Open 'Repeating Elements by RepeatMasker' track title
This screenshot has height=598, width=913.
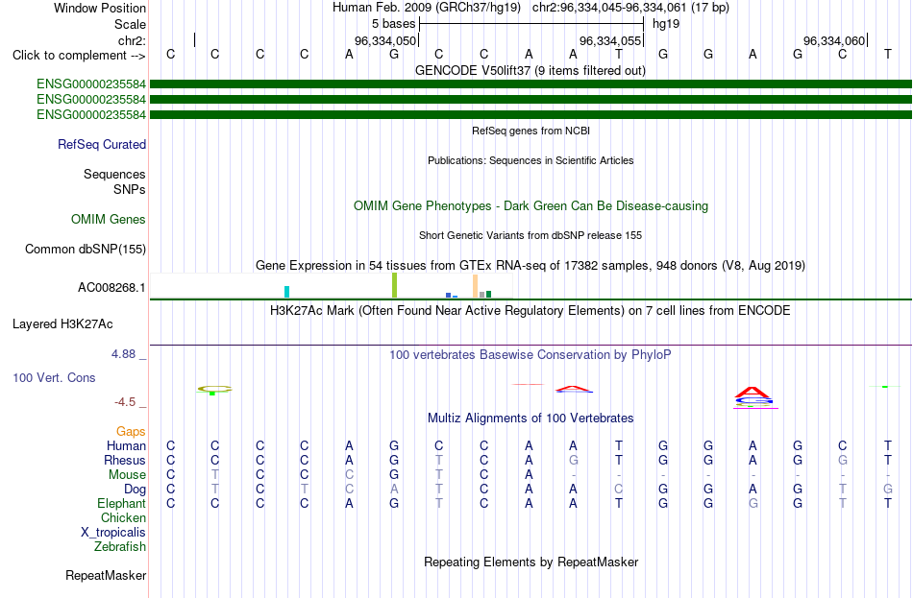[x=531, y=562]
